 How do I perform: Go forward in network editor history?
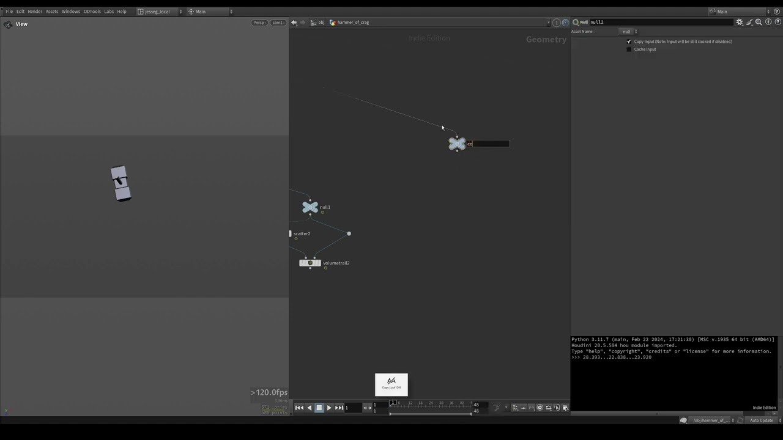pos(302,23)
